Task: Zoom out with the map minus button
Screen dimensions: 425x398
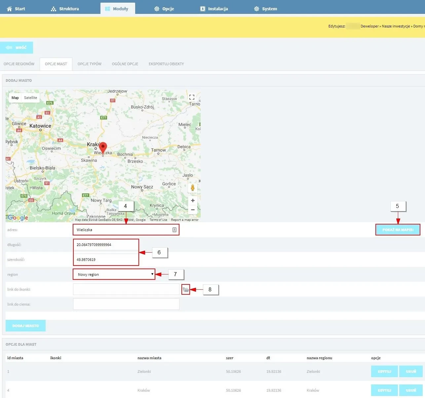Action: (193, 210)
